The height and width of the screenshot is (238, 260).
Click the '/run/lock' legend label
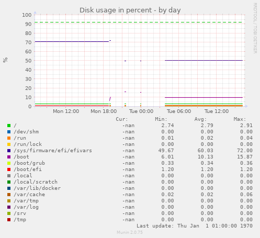point(28,144)
